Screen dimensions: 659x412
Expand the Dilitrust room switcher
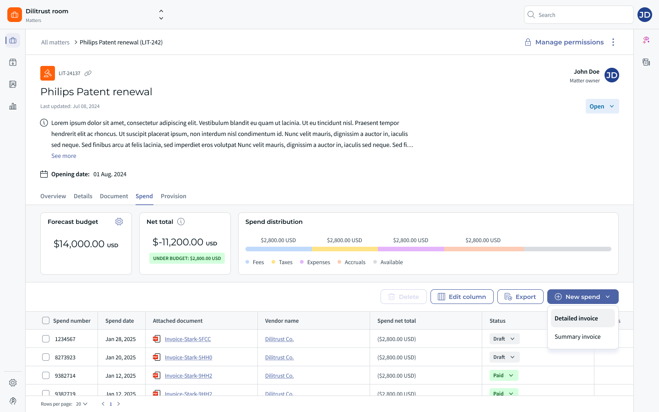(x=161, y=15)
